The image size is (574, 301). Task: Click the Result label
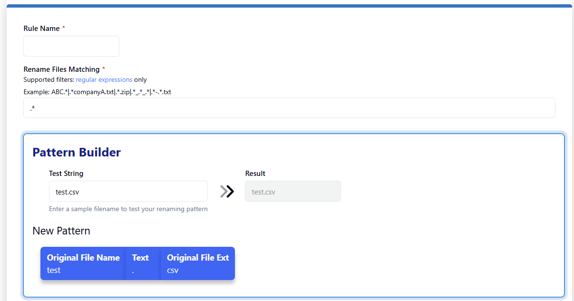255,174
